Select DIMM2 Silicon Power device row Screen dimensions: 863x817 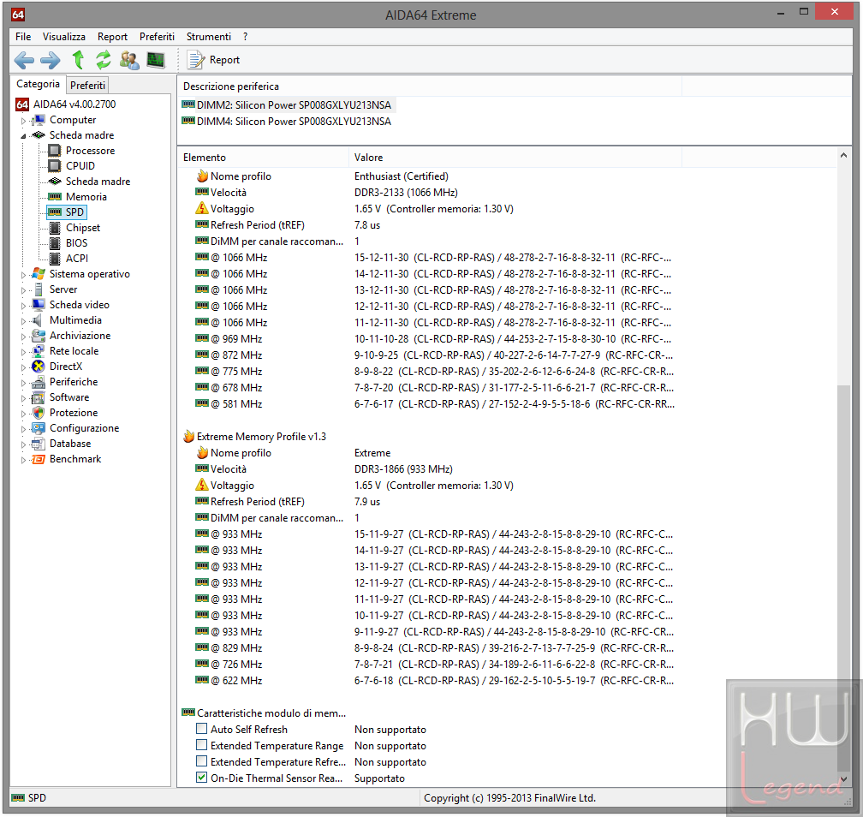pos(288,104)
